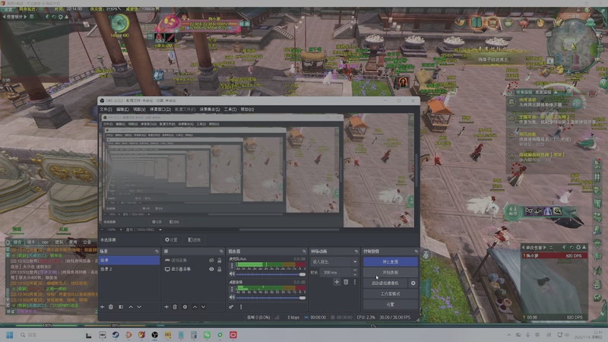Click the preview horizontal scrollbar
The height and width of the screenshot is (342, 608).
tap(289, 230)
